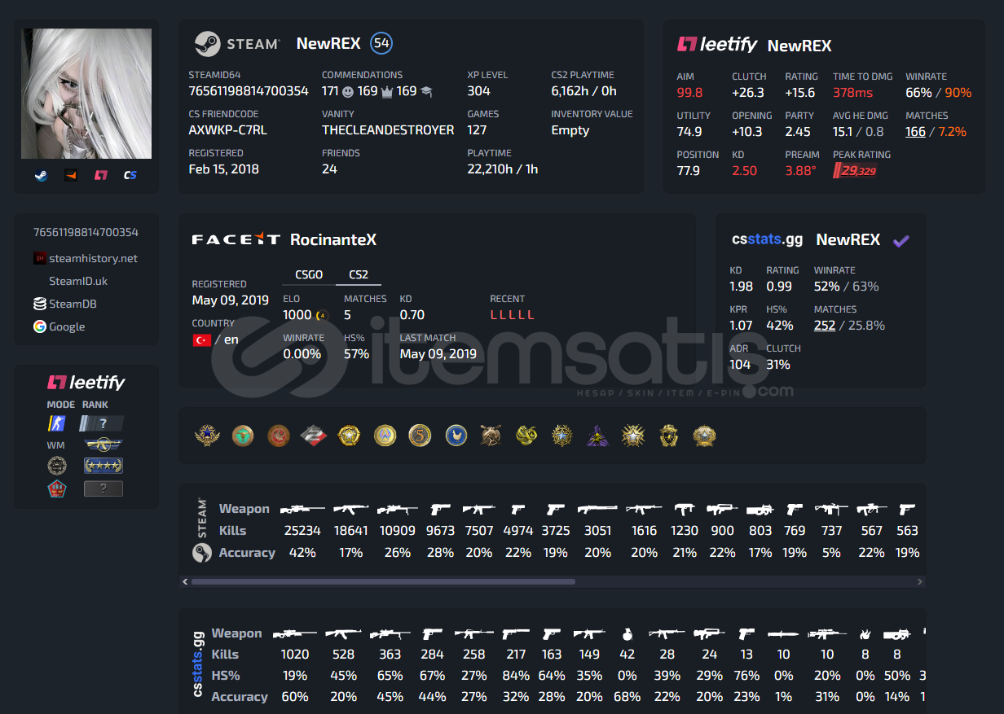Viewport: 1004px width, 714px height.
Task: Click the FACEIT ELO level 4 badge
Action: (x=321, y=316)
